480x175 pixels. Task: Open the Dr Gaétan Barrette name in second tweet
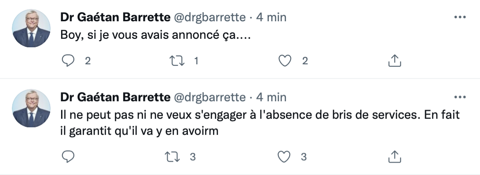click(115, 97)
